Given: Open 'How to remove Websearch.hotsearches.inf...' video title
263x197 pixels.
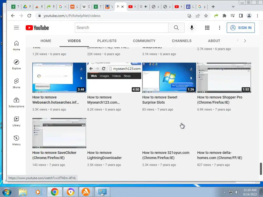Looking at the screenshot, I should coord(55,100).
